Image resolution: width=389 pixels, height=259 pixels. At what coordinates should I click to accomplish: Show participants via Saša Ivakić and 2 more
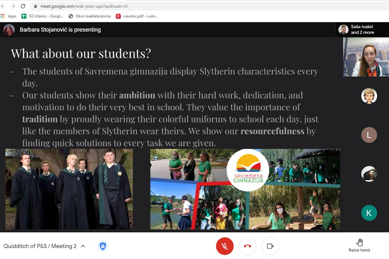click(x=362, y=30)
